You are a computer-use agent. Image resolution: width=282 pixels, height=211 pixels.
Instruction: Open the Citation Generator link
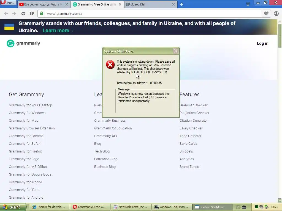[x=194, y=121]
